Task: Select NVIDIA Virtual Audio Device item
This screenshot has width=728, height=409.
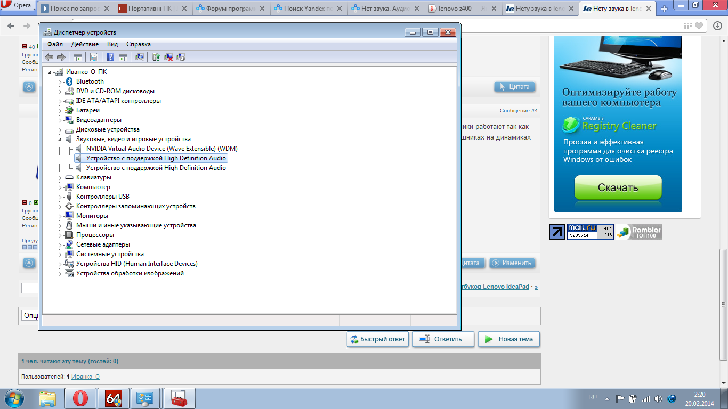Action: point(161,149)
